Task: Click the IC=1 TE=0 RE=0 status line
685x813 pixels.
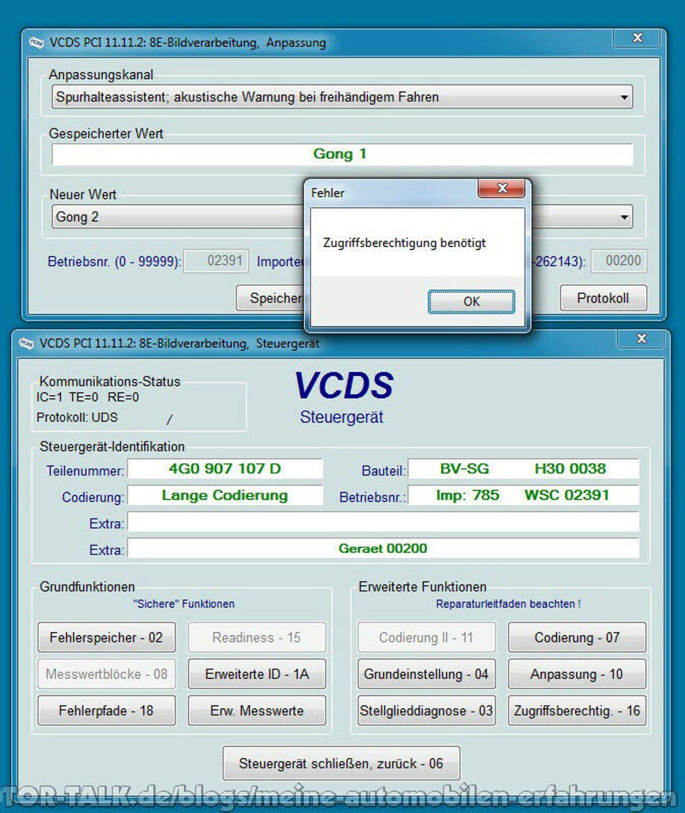Action: tap(87, 397)
